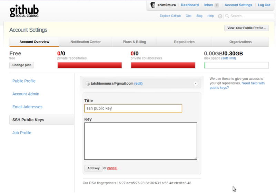The width and height of the screenshot is (276, 194).
Task: Open the shim0mura username link
Action: (166, 5)
